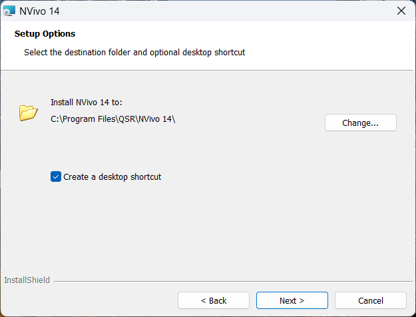
Task: Uncheck the Create a desktop shortcut checkbox
Action: [56, 177]
